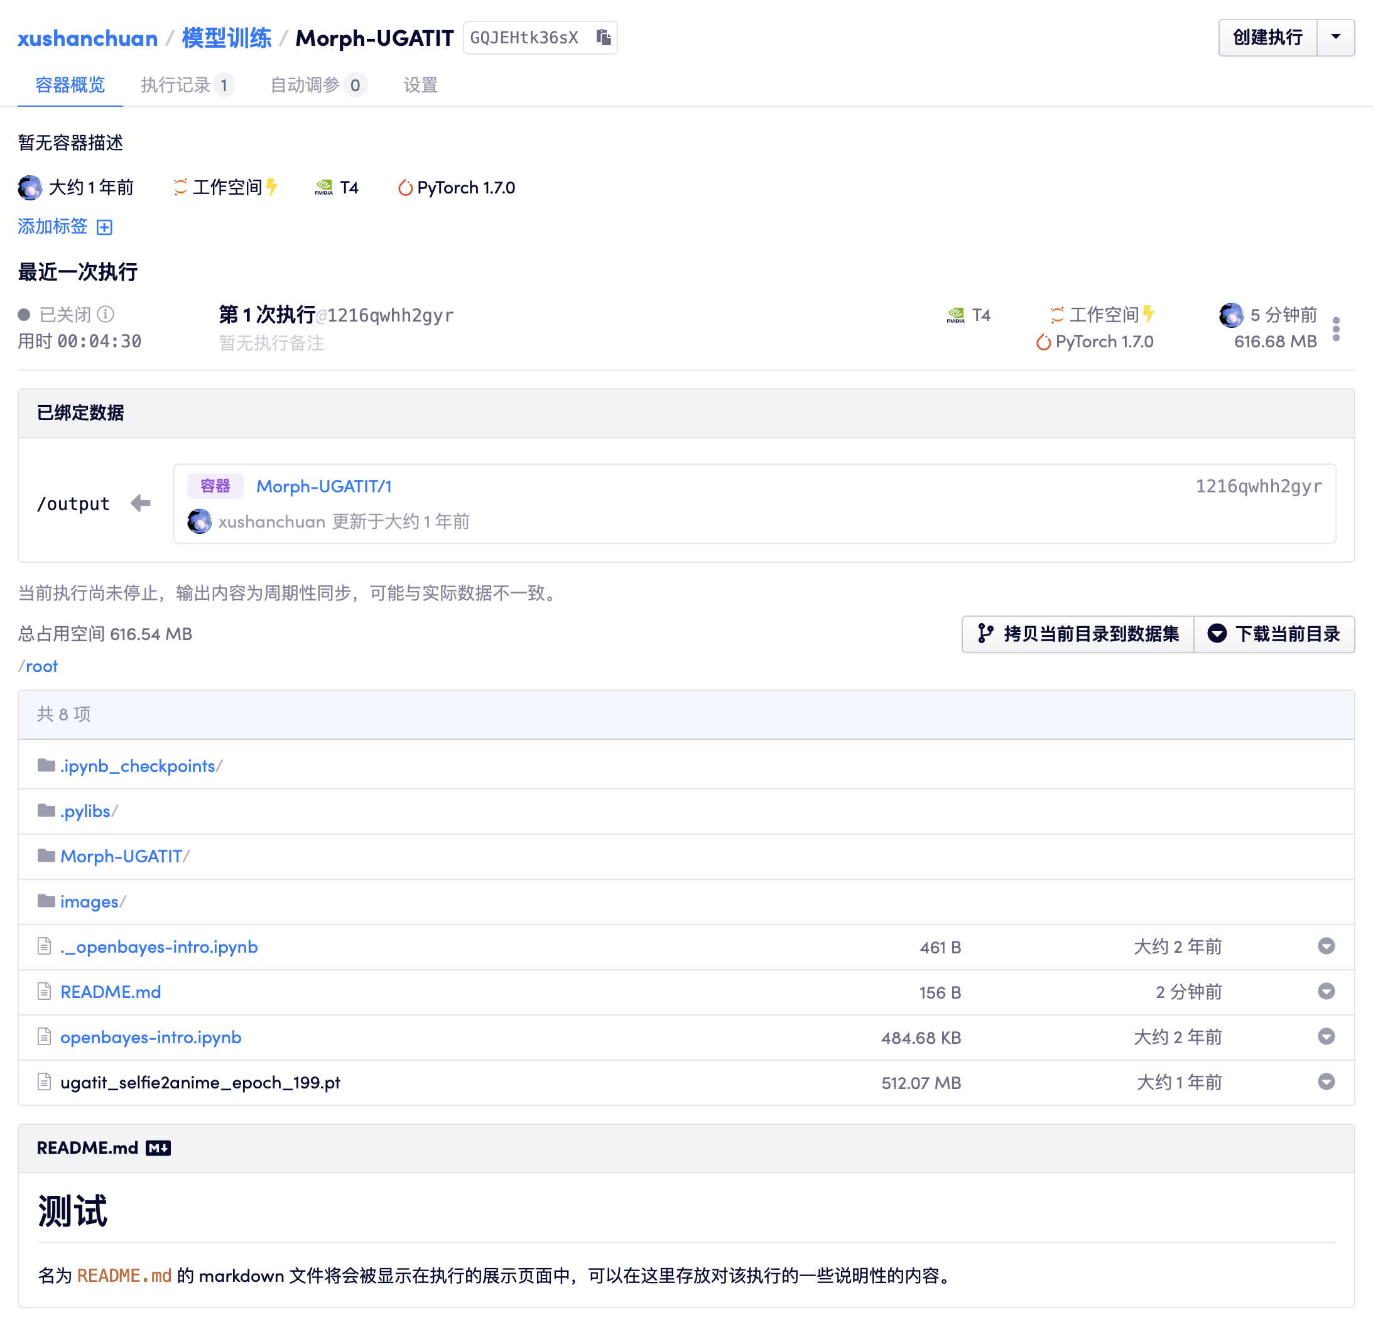Open the Morph-UGATIT/1 container link
Image resolution: width=1373 pixels, height=1339 pixels.
[x=323, y=486]
